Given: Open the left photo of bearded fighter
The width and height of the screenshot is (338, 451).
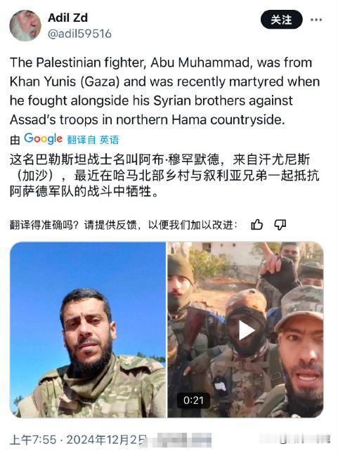Looking at the screenshot, I should (x=88, y=329).
